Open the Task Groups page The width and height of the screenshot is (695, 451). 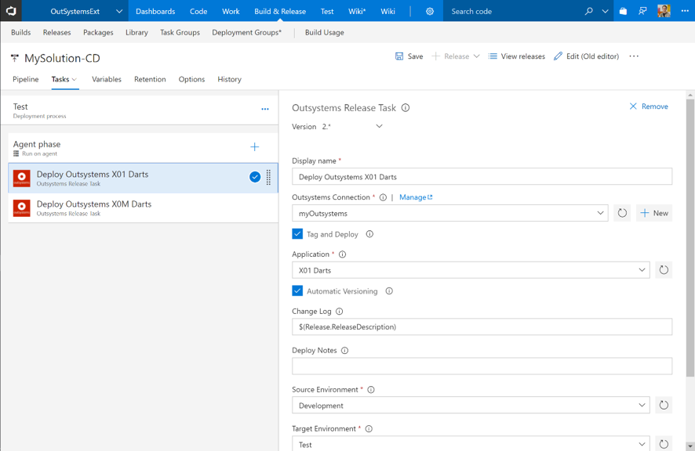(180, 32)
